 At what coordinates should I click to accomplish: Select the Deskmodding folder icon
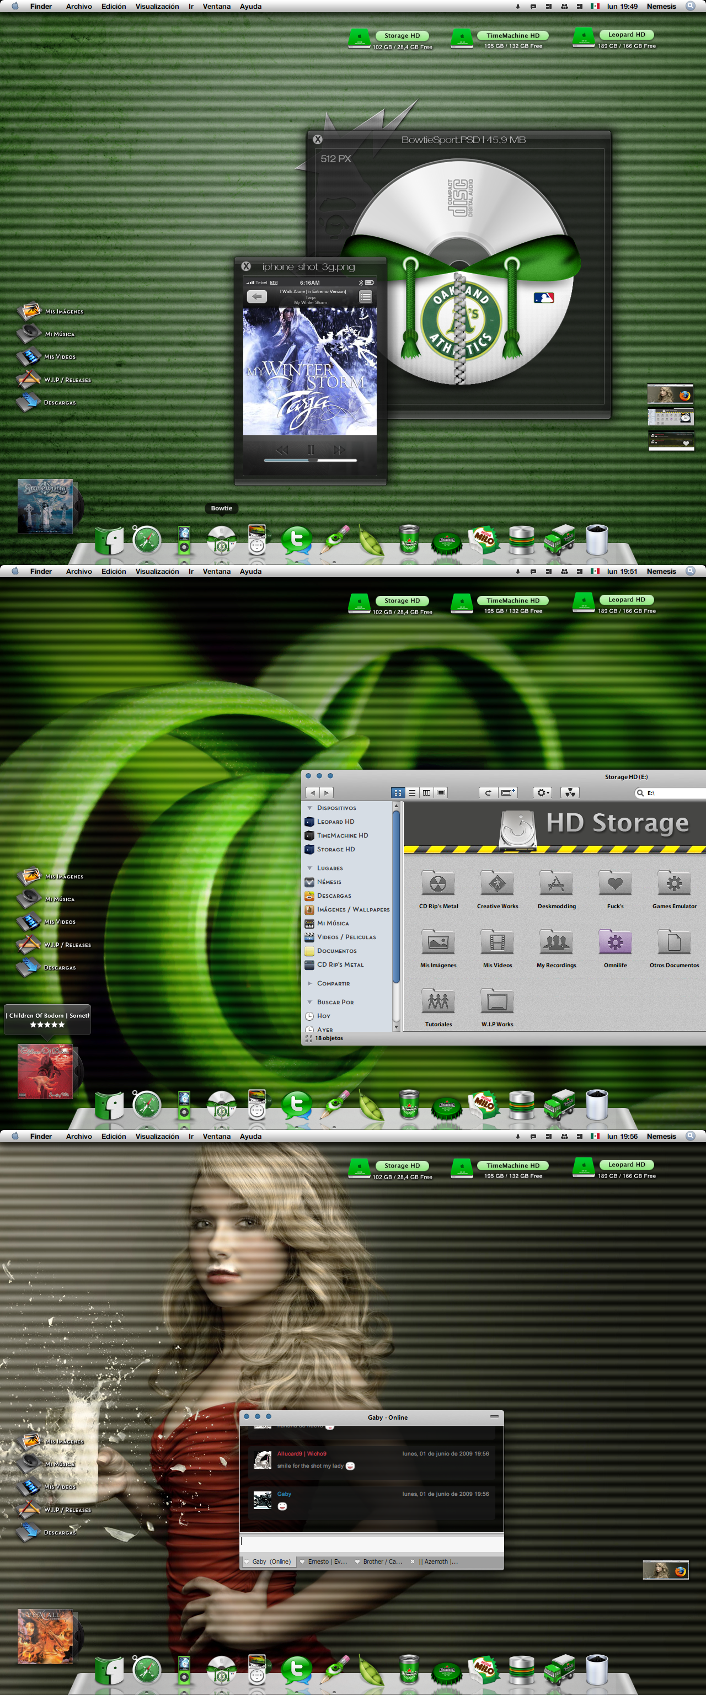point(556,883)
